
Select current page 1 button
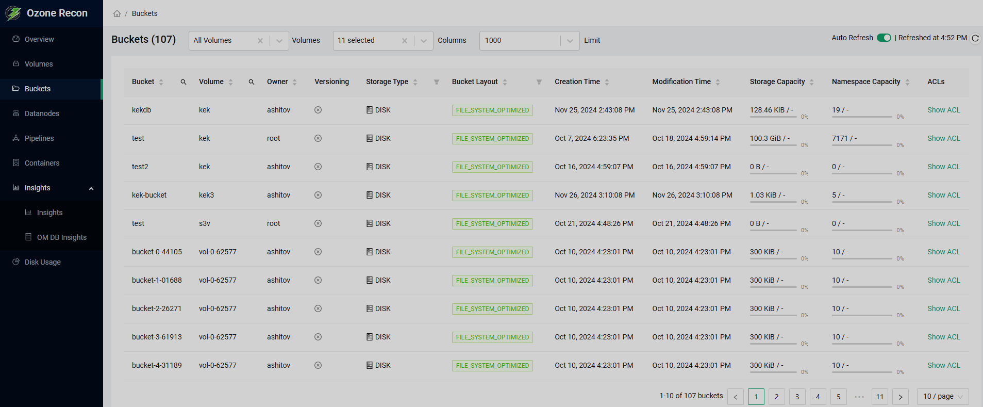[756, 397]
